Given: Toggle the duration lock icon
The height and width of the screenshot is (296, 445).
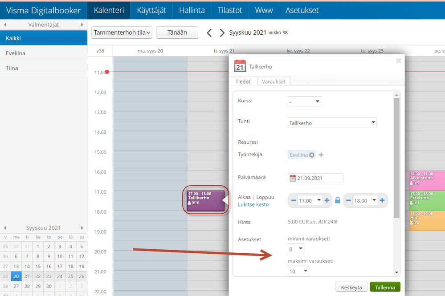Looking at the screenshot, I should [x=338, y=200].
